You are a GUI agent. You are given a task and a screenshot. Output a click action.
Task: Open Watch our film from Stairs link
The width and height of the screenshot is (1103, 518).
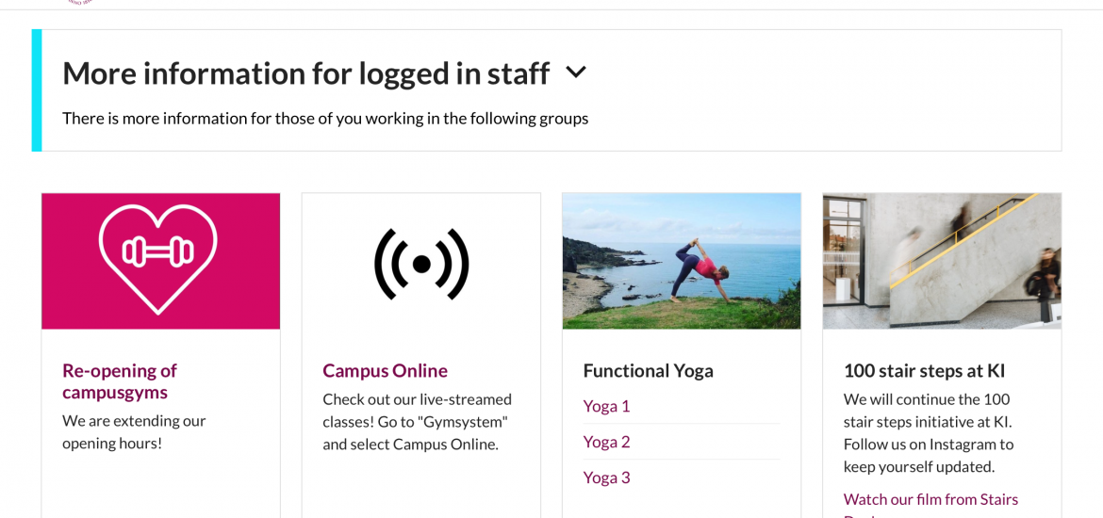(x=930, y=500)
